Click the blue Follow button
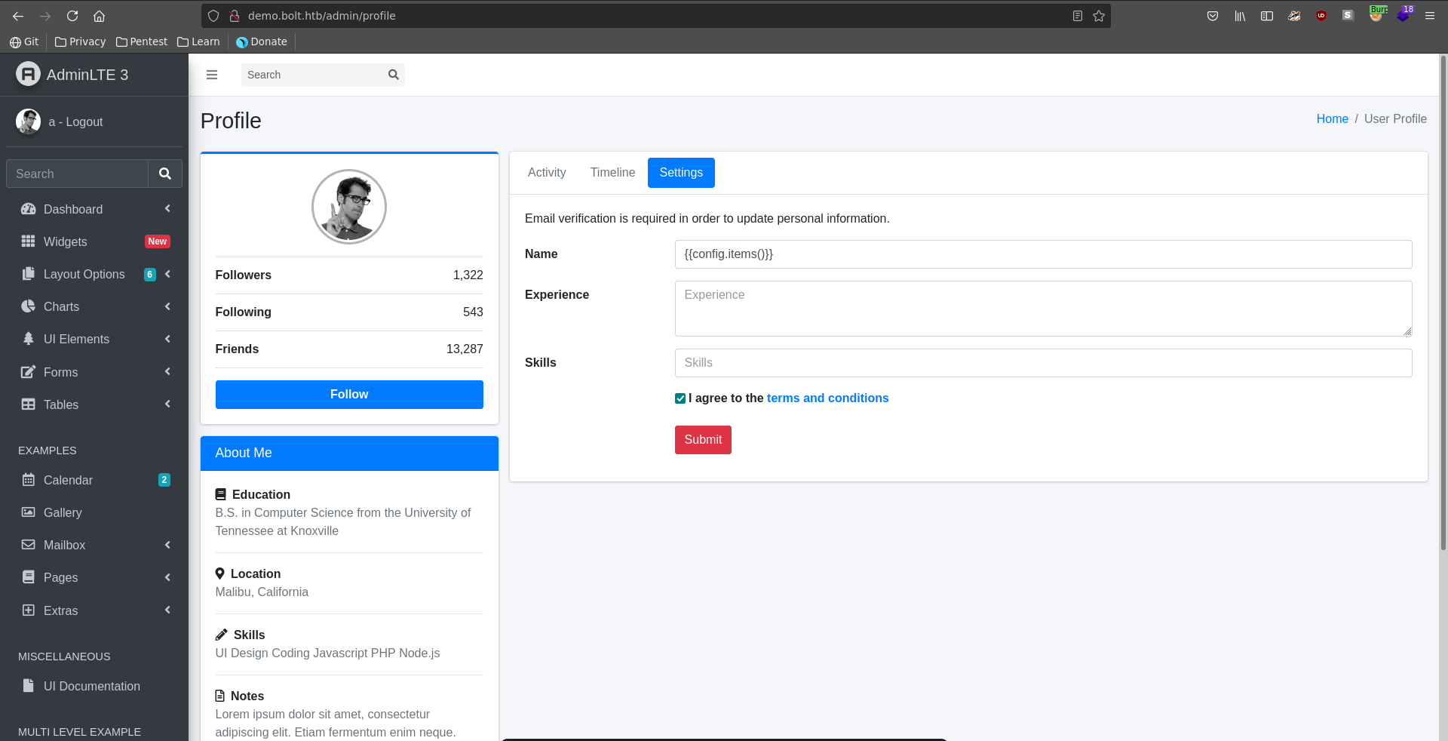 click(349, 395)
